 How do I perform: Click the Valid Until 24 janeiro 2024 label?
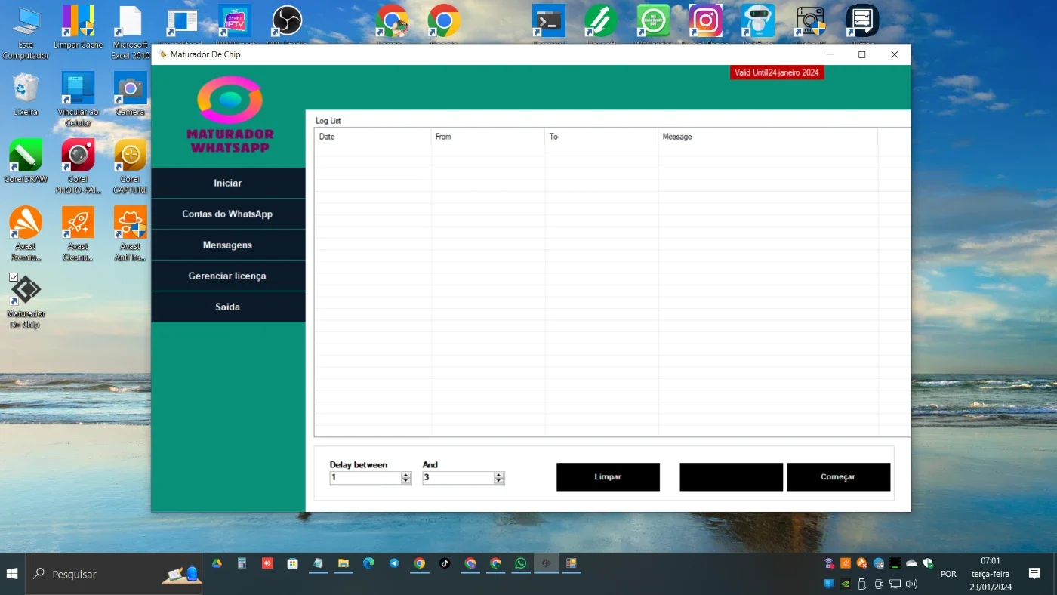pyautogui.click(x=777, y=72)
